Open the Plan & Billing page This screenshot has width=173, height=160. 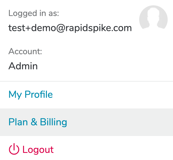[38, 122]
